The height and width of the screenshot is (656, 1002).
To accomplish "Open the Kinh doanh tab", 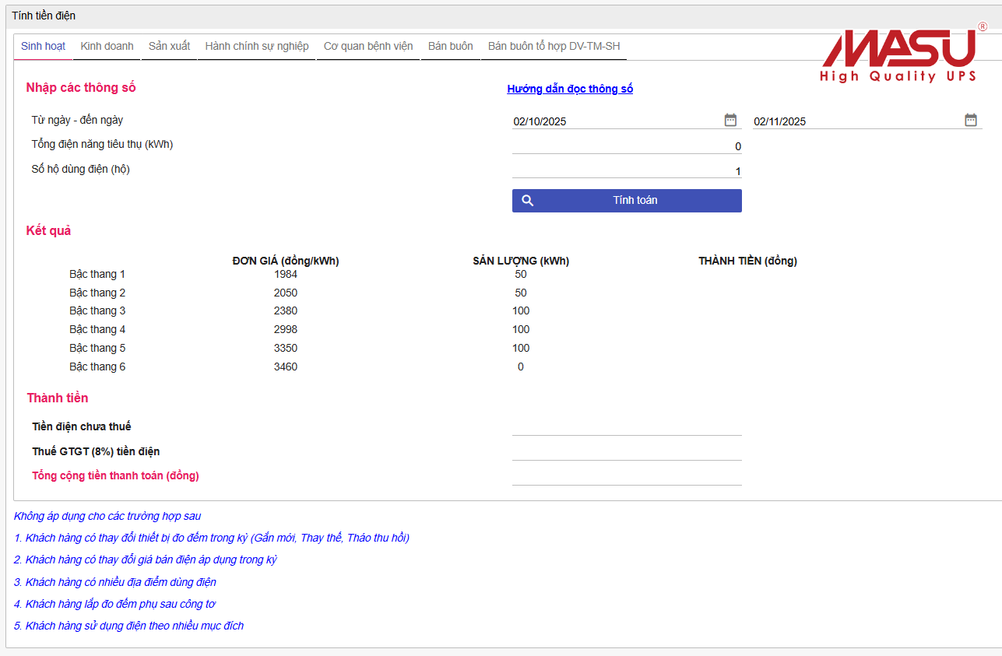I will 107,47.
